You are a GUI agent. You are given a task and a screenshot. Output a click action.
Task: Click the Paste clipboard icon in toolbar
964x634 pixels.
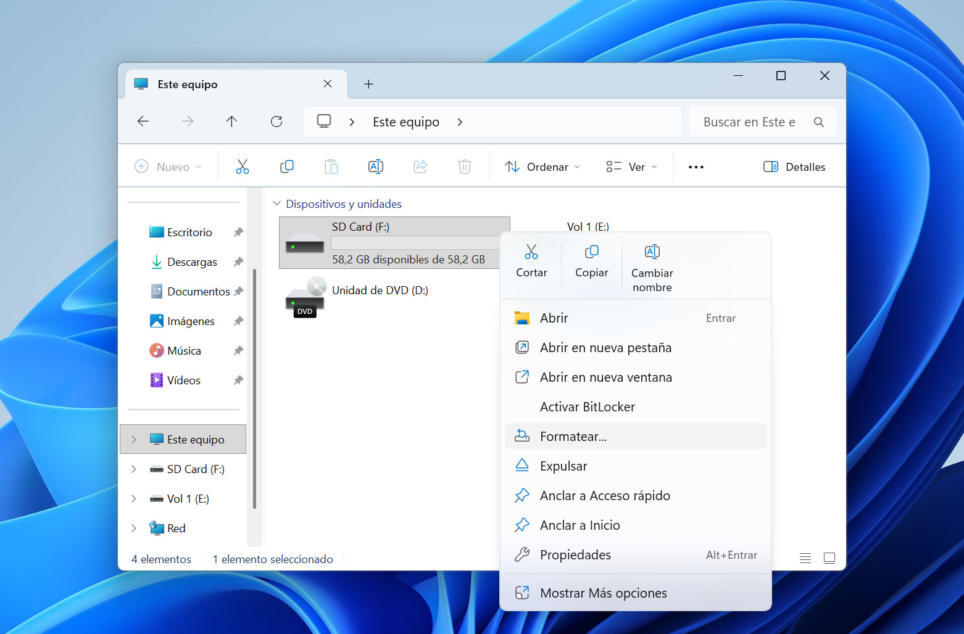pyautogui.click(x=331, y=167)
